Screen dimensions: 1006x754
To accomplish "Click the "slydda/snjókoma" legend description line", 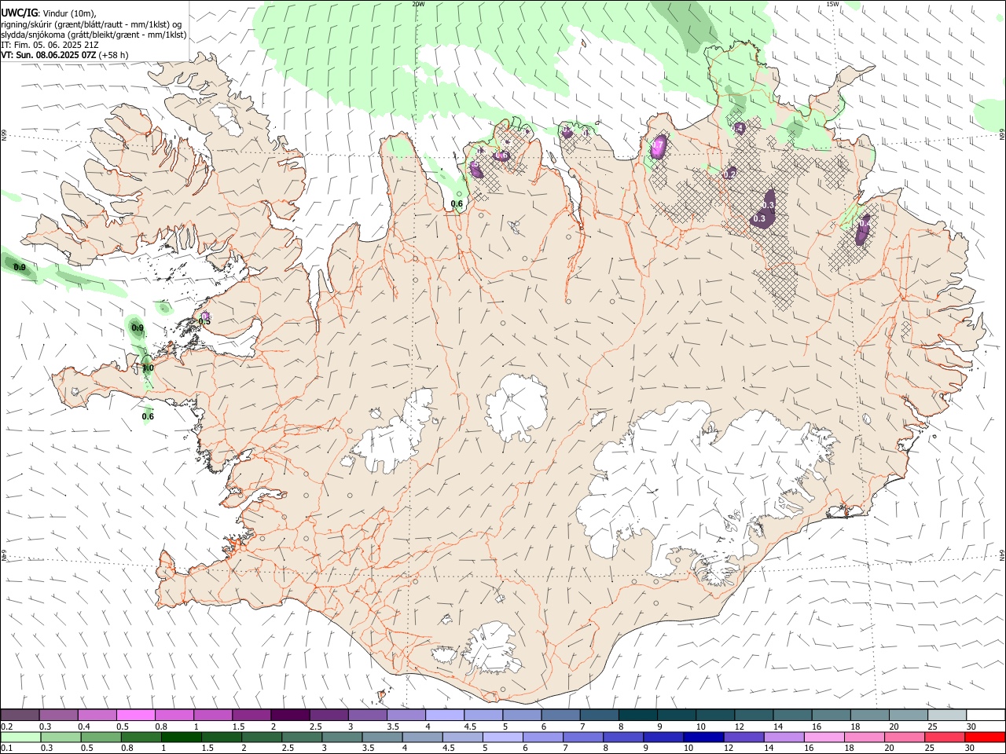I will (94, 35).
